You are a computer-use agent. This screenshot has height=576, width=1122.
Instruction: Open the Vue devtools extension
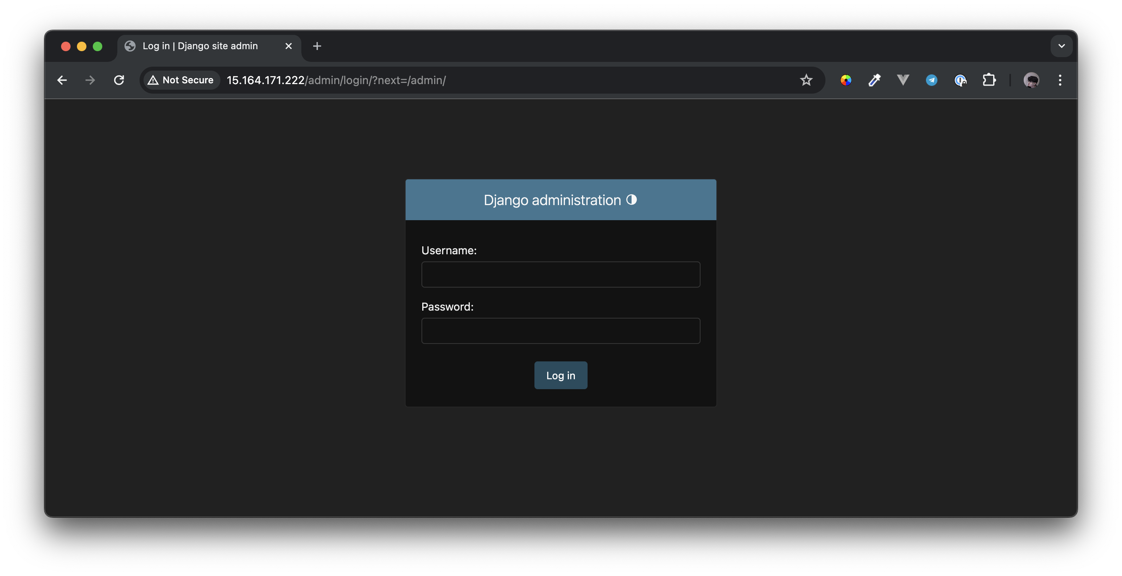[x=903, y=80]
